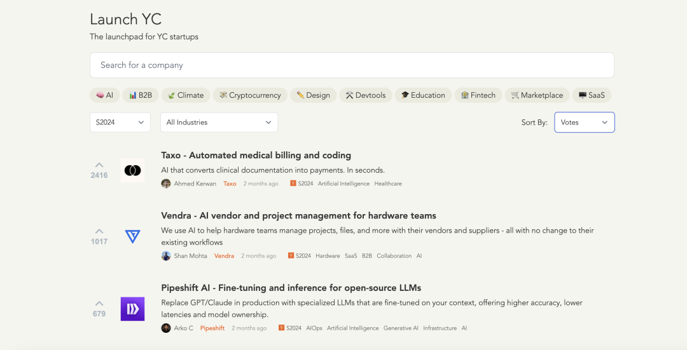Click Artificial Intelligence tag on Pipeshift row

(352, 328)
